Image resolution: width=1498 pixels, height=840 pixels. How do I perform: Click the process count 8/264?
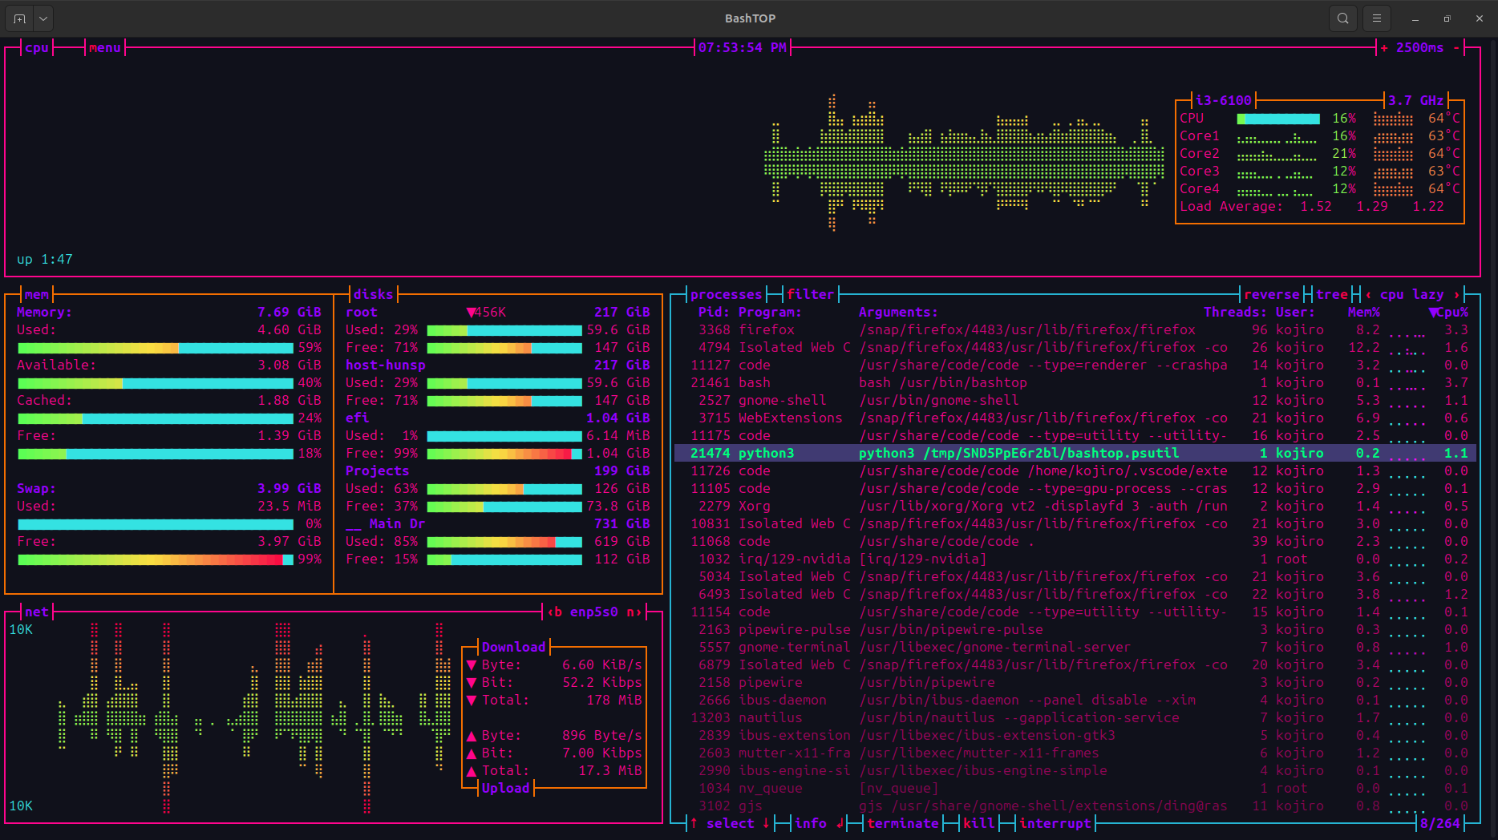[1440, 824]
